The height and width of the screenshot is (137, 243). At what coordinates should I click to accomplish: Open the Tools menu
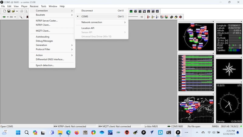[x=43, y=6]
